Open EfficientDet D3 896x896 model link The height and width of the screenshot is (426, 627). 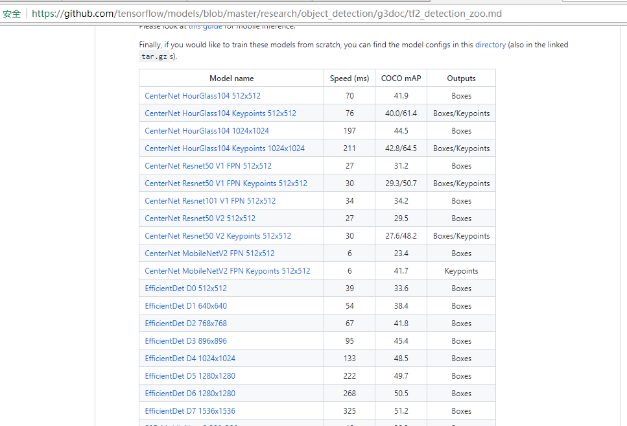tap(185, 341)
